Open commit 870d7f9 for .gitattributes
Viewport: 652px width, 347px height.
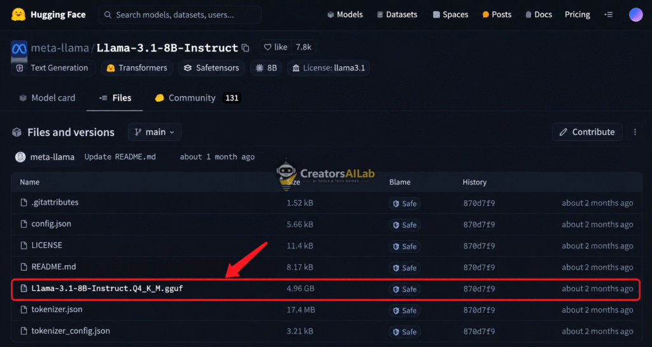click(479, 203)
